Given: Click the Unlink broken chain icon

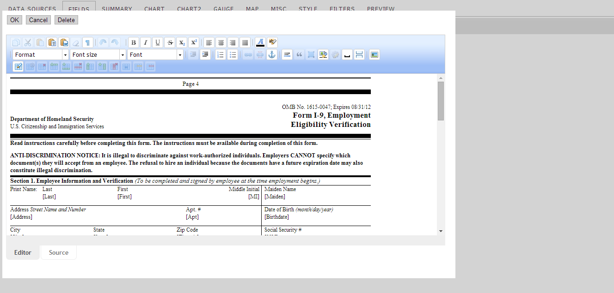Looking at the screenshot, I should click(x=260, y=54).
